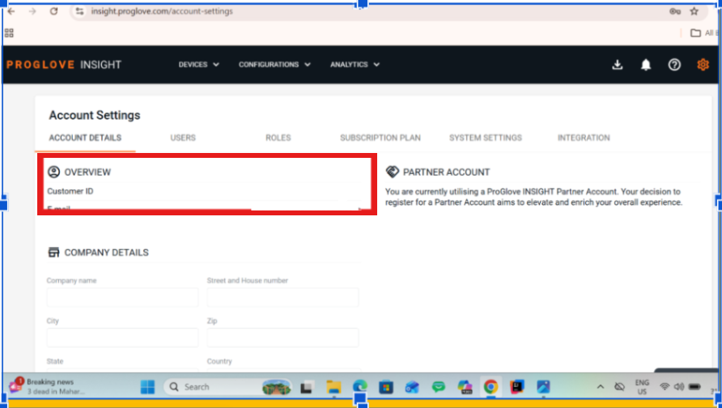
Task: Open notifications bell
Action: [x=646, y=65]
